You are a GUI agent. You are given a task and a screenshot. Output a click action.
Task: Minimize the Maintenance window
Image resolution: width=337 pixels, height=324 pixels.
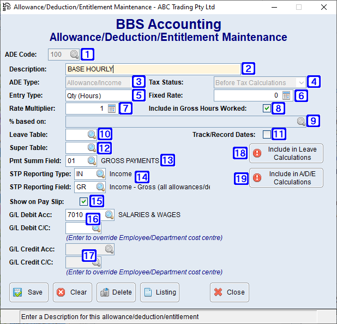point(274,7)
